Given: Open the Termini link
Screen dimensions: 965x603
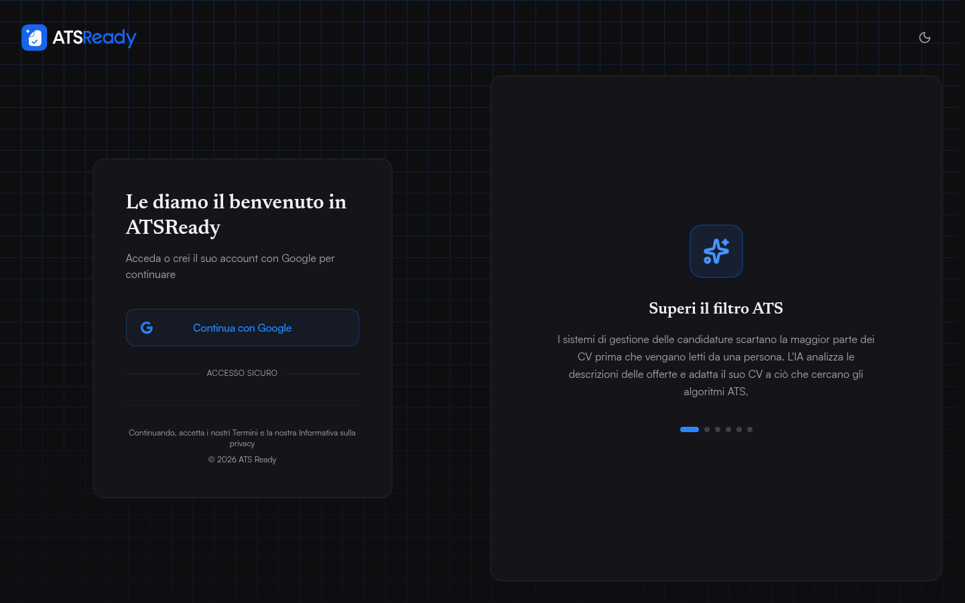Looking at the screenshot, I should click(245, 433).
